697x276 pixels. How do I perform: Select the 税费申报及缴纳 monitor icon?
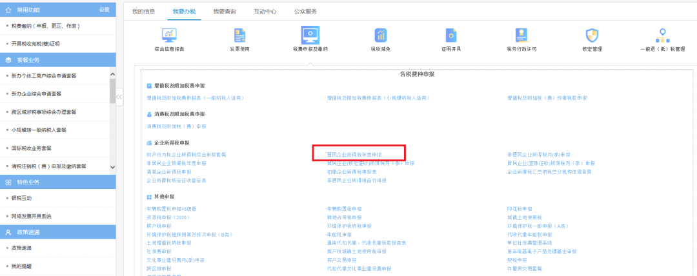[310, 35]
